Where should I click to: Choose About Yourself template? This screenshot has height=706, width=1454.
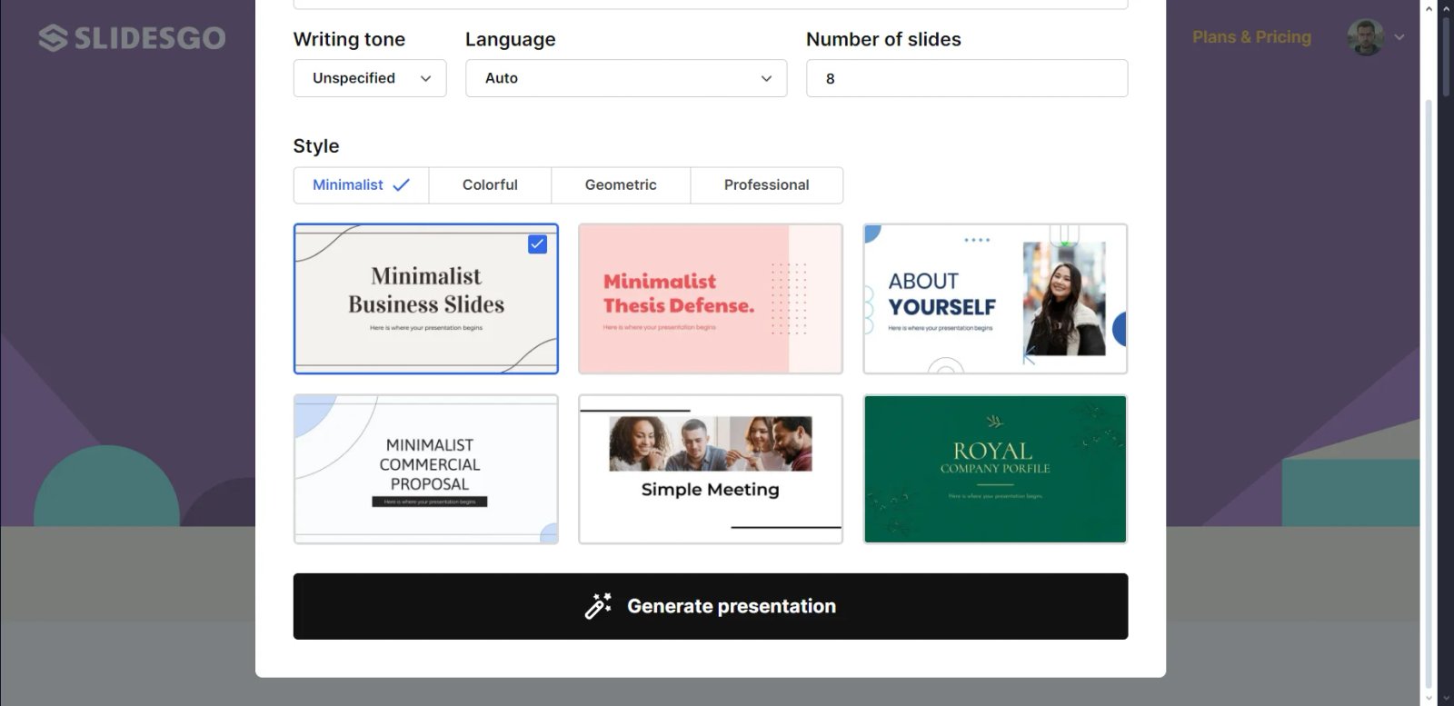pyautogui.click(x=995, y=299)
